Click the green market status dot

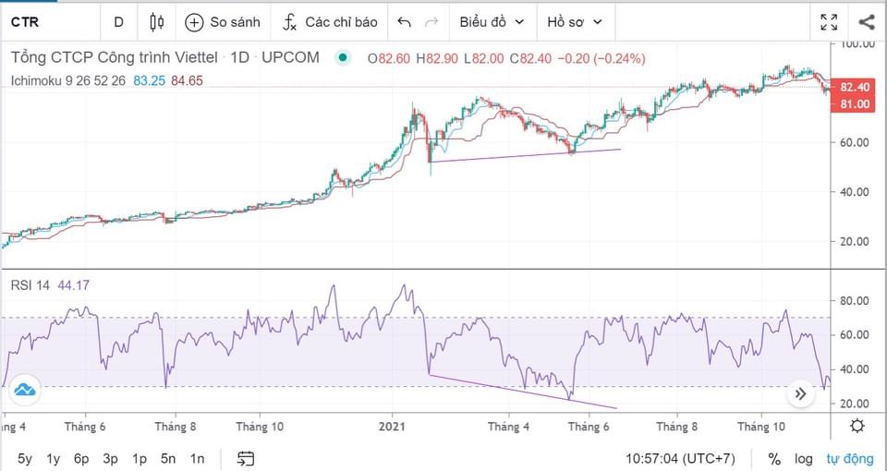coord(342,57)
